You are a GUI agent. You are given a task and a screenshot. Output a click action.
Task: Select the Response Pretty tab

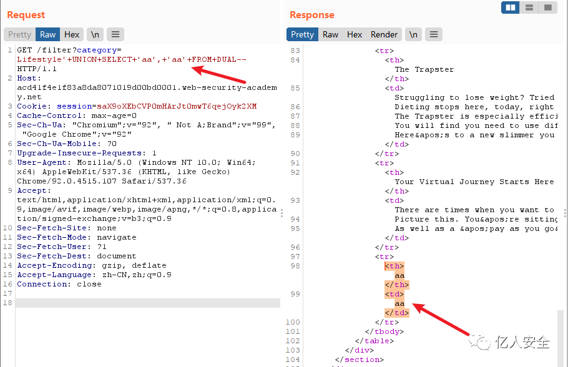coord(302,34)
